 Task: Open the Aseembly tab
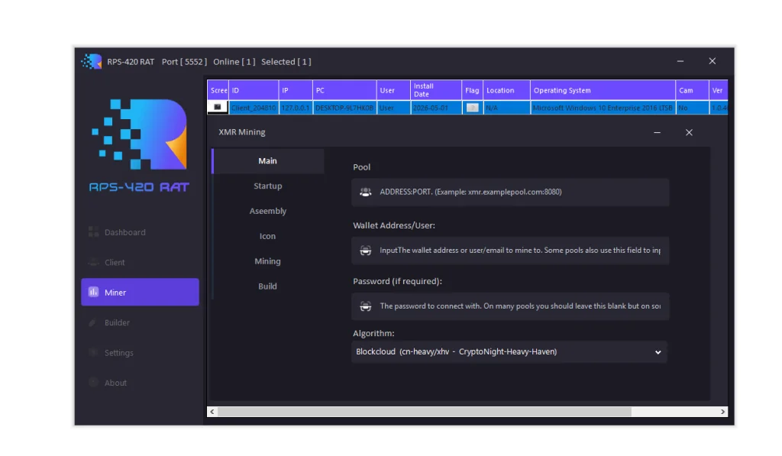pyautogui.click(x=268, y=211)
